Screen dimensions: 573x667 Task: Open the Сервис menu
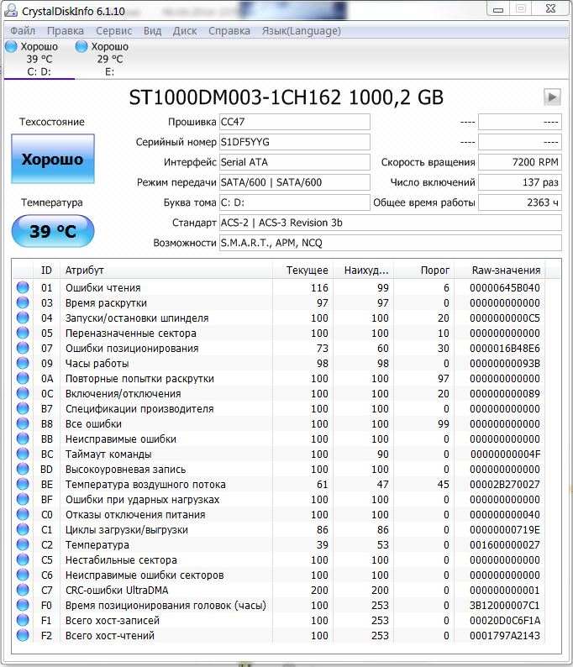(x=113, y=31)
